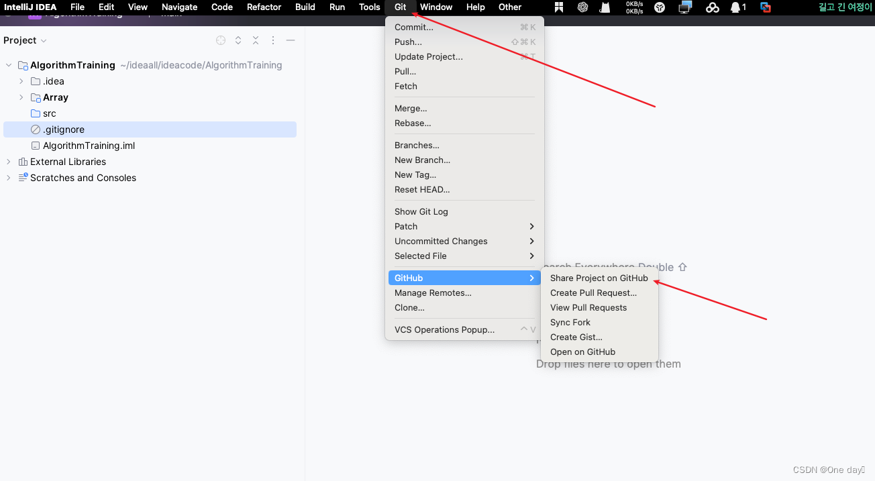Expand the Patch submenu
This screenshot has width=875, height=481.
[x=464, y=227]
